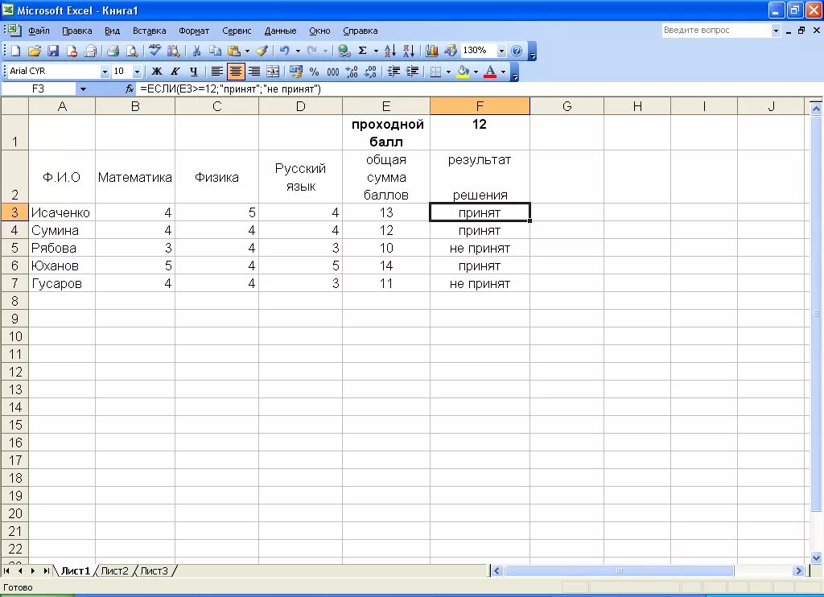Click the AutoSum sigma icon
The width and height of the screenshot is (824, 597).
click(x=363, y=51)
